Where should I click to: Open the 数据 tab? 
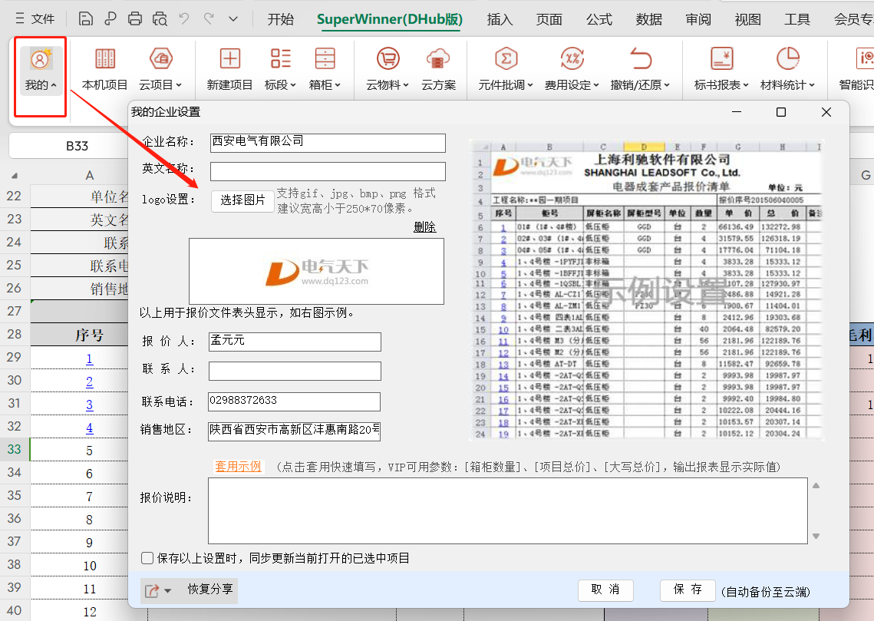(x=649, y=19)
